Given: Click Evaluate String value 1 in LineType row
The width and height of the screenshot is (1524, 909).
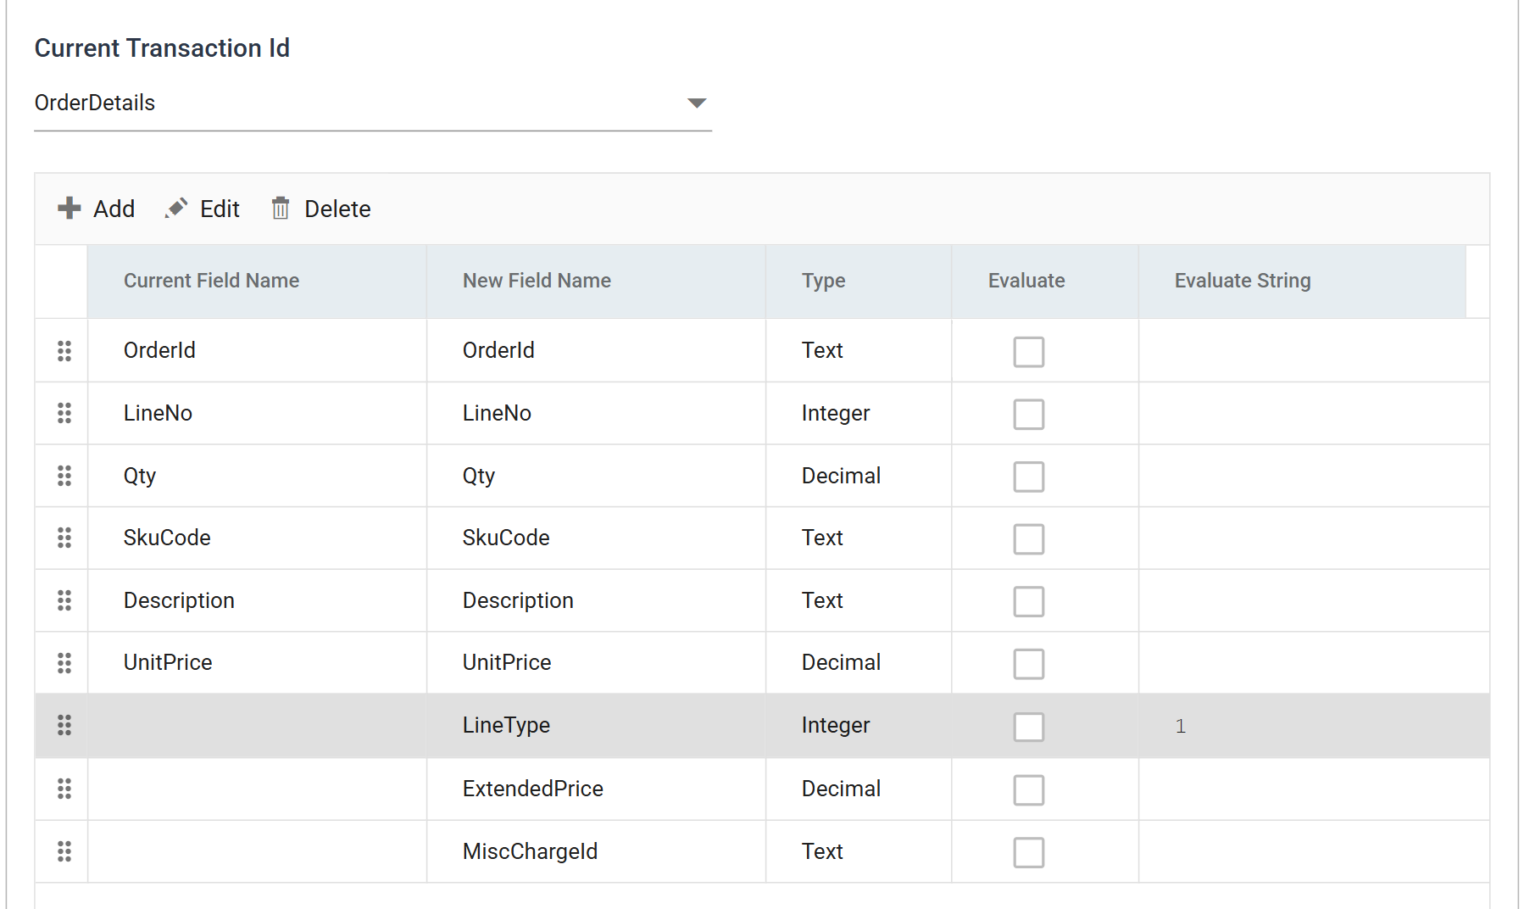Looking at the screenshot, I should [1181, 726].
